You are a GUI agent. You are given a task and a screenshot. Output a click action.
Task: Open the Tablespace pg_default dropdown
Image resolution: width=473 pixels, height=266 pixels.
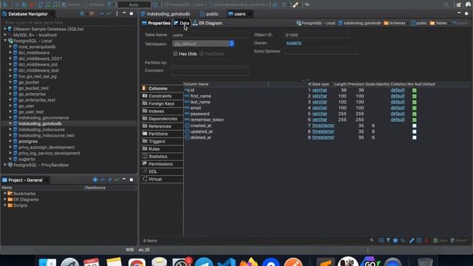point(203,44)
